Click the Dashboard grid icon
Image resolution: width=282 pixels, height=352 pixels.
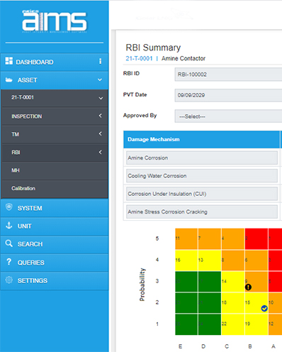9,61
